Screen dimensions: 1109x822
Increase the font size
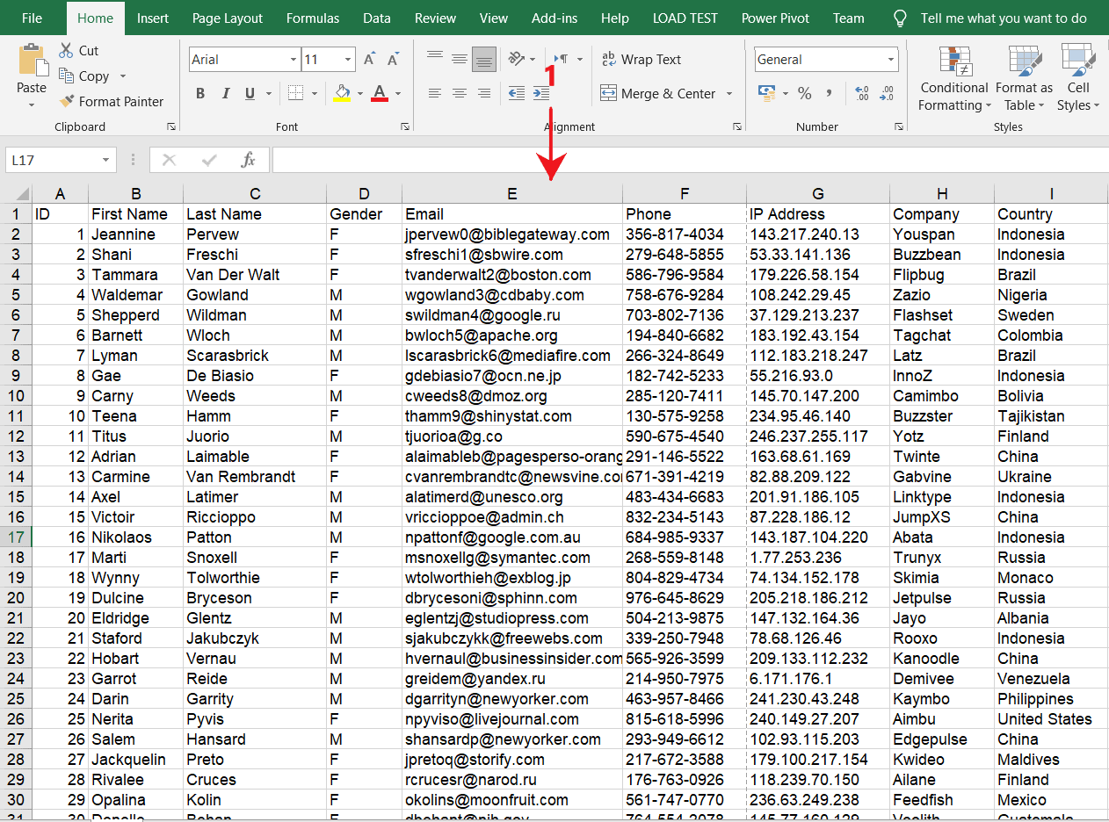(370, 60)
